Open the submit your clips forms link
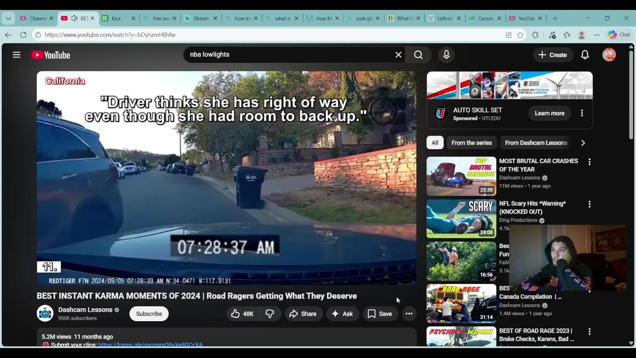 (x=151, y=345)
